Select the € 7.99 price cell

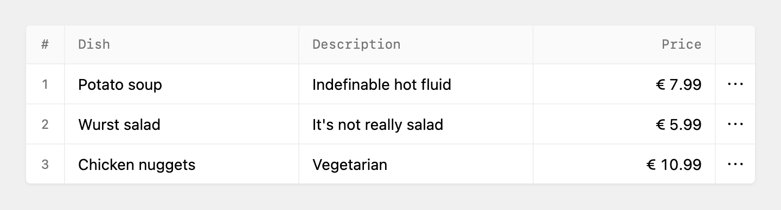624,84
